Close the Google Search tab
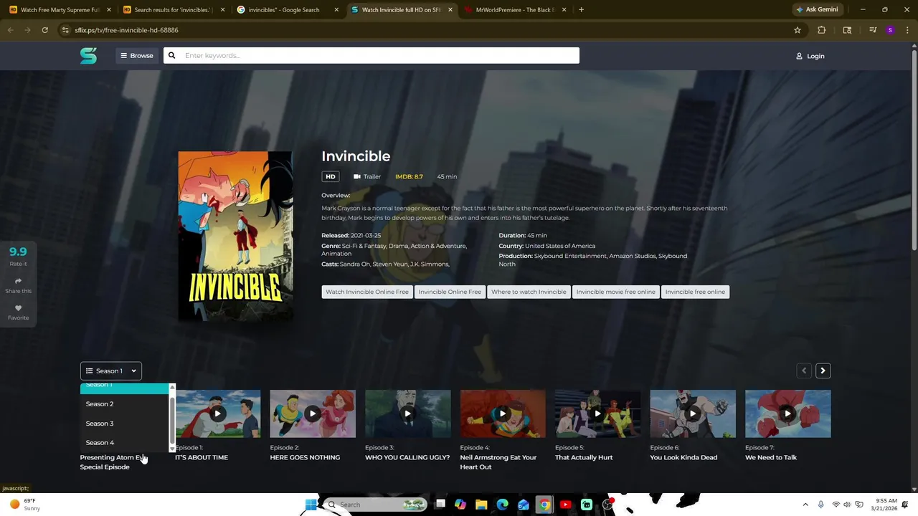This screenshot has height=516, width=918. tap(336, 10)
